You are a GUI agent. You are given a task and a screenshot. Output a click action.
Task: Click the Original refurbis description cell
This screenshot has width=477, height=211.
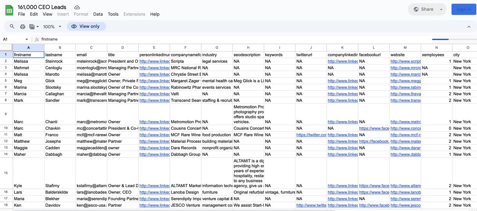coord(248,192)
